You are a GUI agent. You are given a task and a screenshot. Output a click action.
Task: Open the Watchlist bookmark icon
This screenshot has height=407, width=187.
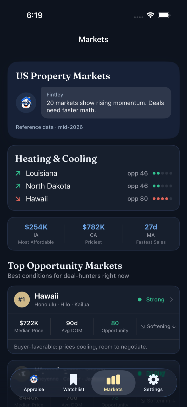[x=74, y=379]
